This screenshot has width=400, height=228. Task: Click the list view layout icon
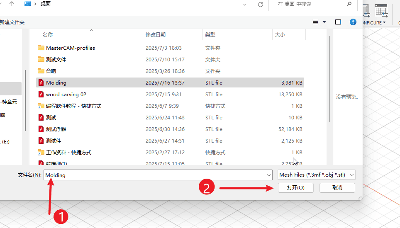click(x=315, y=22)
